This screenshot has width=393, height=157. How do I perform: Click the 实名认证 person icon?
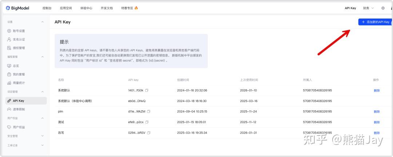click(9, 39)
